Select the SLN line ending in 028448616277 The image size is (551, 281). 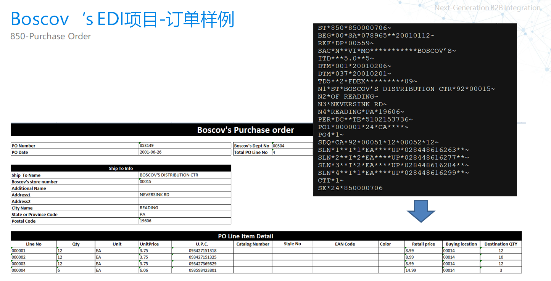393,157
